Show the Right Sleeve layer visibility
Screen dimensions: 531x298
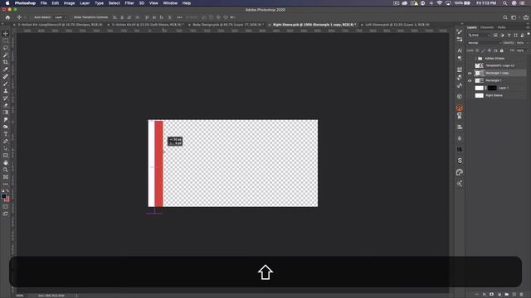point(470,95)
